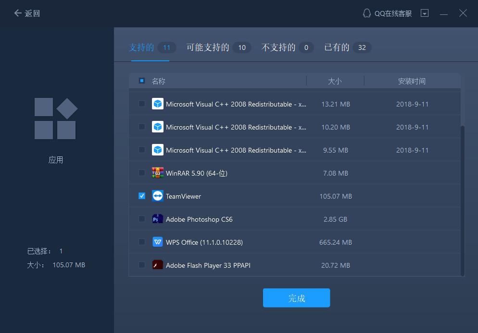
Task: Check the WinRAR 5.90 checkbox
Action: (142, 173)
